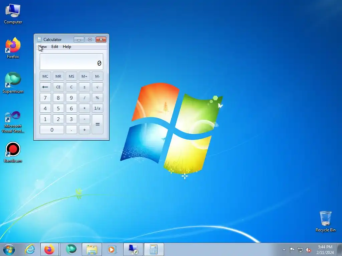This screenshot has height=256, width=342.
Task: Click the Calculator taskbar button
Action: (x=154, y=249)
